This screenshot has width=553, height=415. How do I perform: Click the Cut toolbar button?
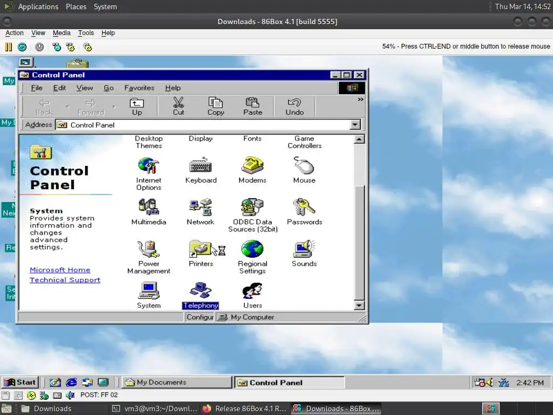[178, 106]
